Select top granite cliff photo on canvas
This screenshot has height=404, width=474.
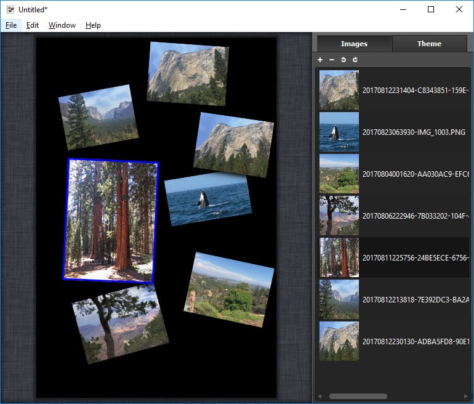coord(188,74)
